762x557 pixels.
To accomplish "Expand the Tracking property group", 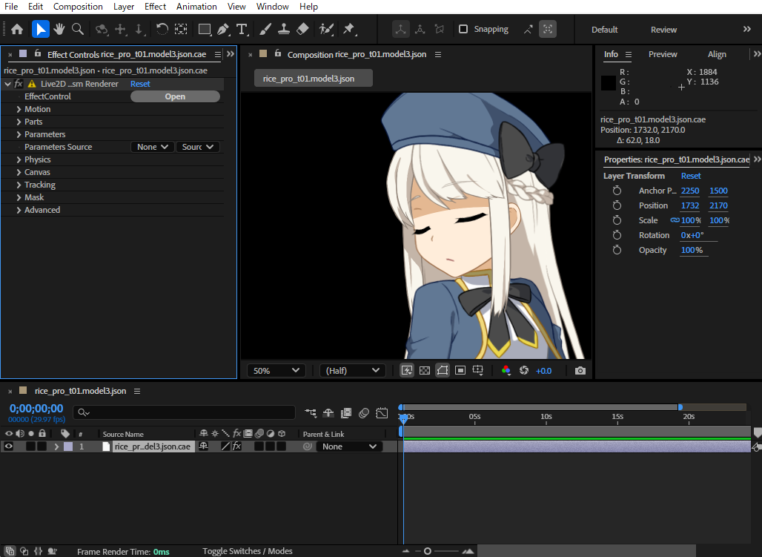I will coord(19,185).
